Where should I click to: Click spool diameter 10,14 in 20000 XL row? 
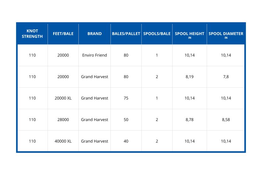tap(226, 98)
